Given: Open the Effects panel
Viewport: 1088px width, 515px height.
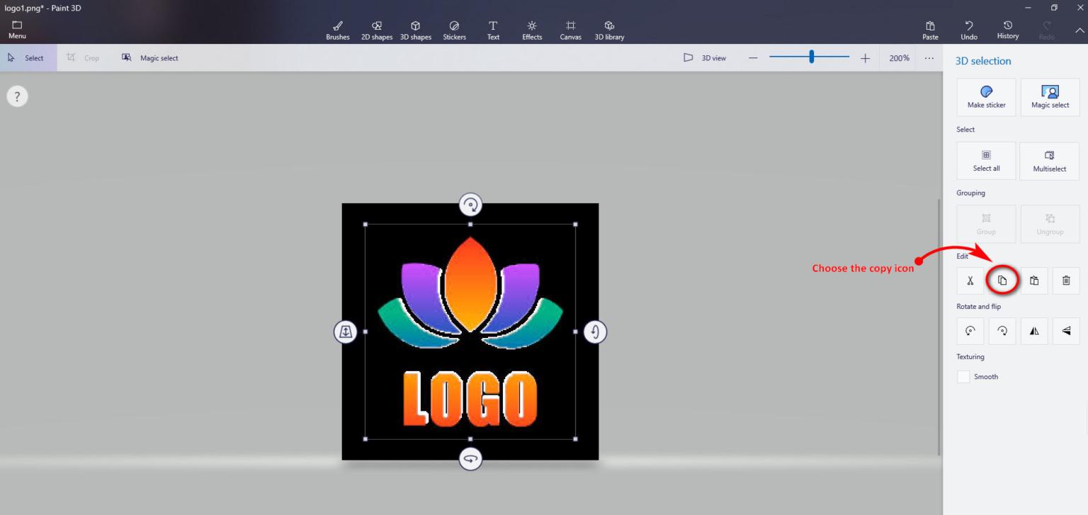Looking at the screenshot, I should pyautogui.click(x=531, y=30).
